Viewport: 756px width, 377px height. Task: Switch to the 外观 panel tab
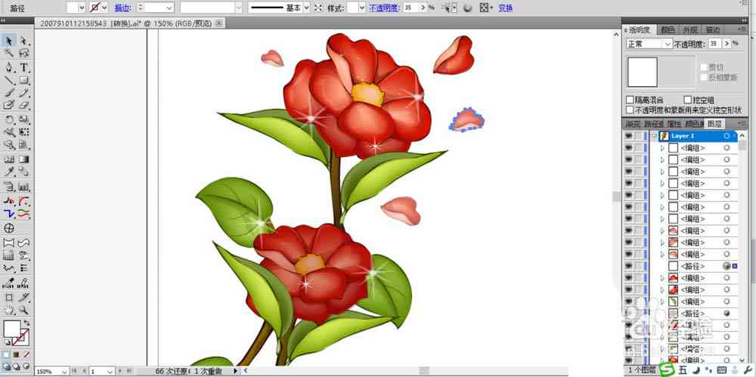coord(690,30)
